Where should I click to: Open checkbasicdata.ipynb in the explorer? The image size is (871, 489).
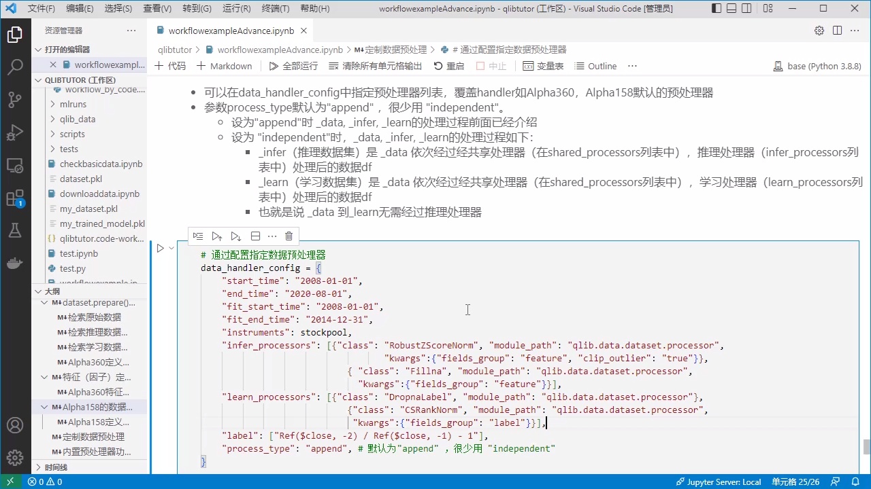(x=99, y=164)
